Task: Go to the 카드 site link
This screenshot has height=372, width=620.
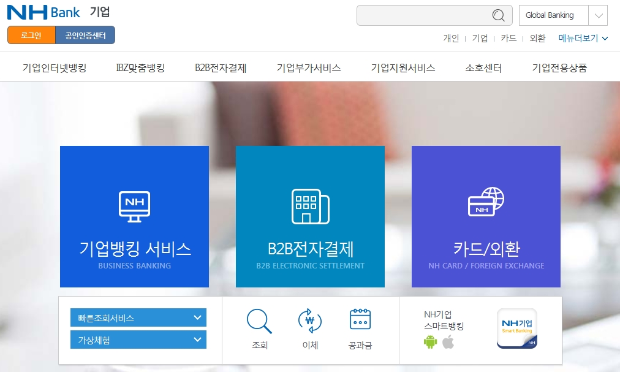Action: (x=508, y=38)
